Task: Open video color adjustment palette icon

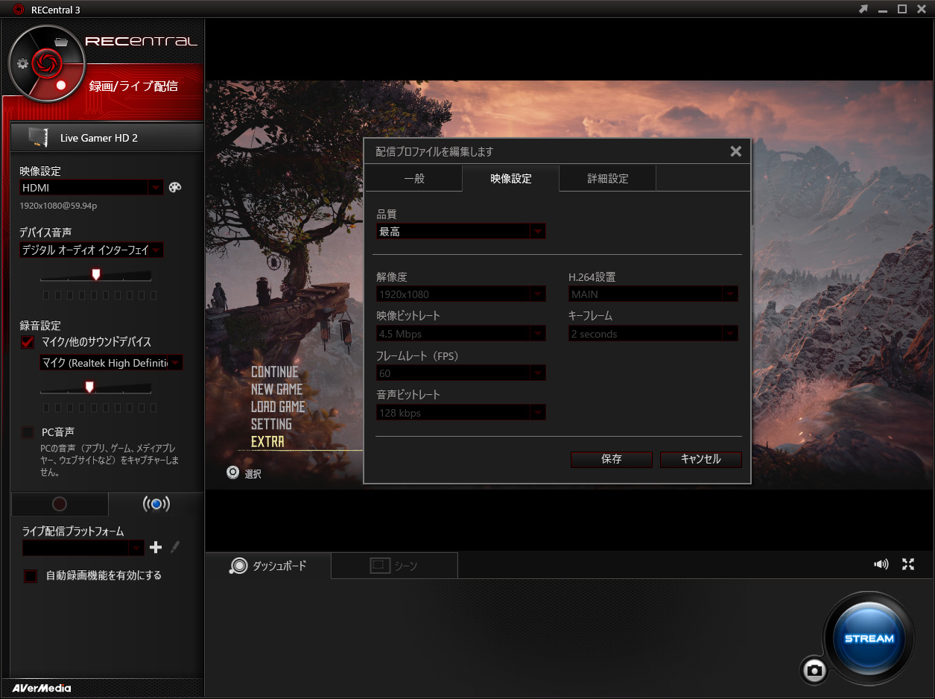Action: click(175, 188)
